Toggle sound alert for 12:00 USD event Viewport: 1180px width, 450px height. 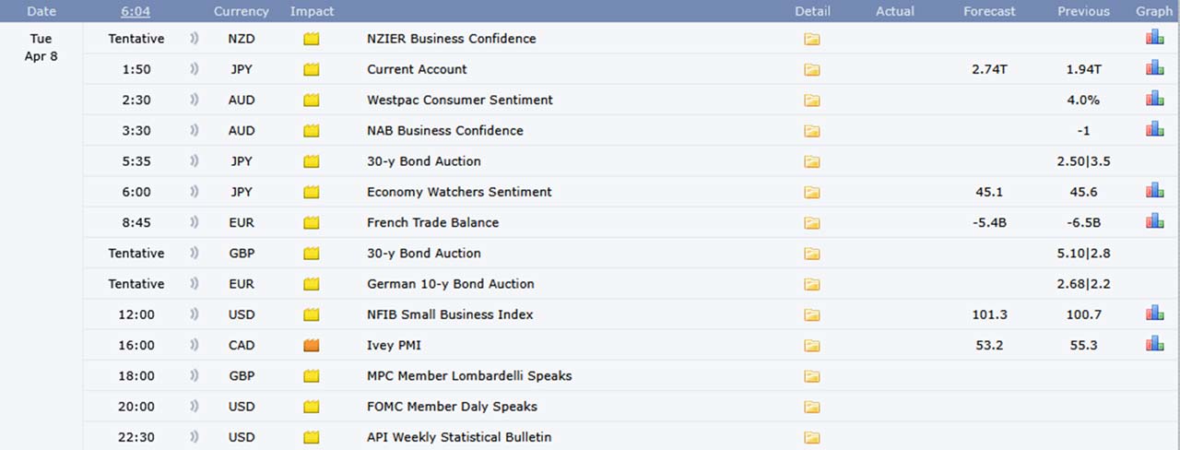(x=194, y=314)
